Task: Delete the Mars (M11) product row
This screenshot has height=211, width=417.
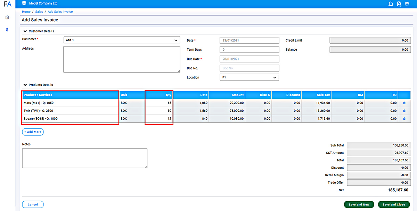Action: pos(404,103)
